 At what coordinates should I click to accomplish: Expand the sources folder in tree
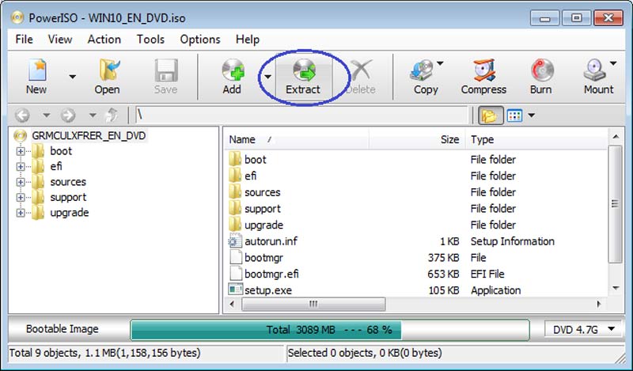coord(21,182)
